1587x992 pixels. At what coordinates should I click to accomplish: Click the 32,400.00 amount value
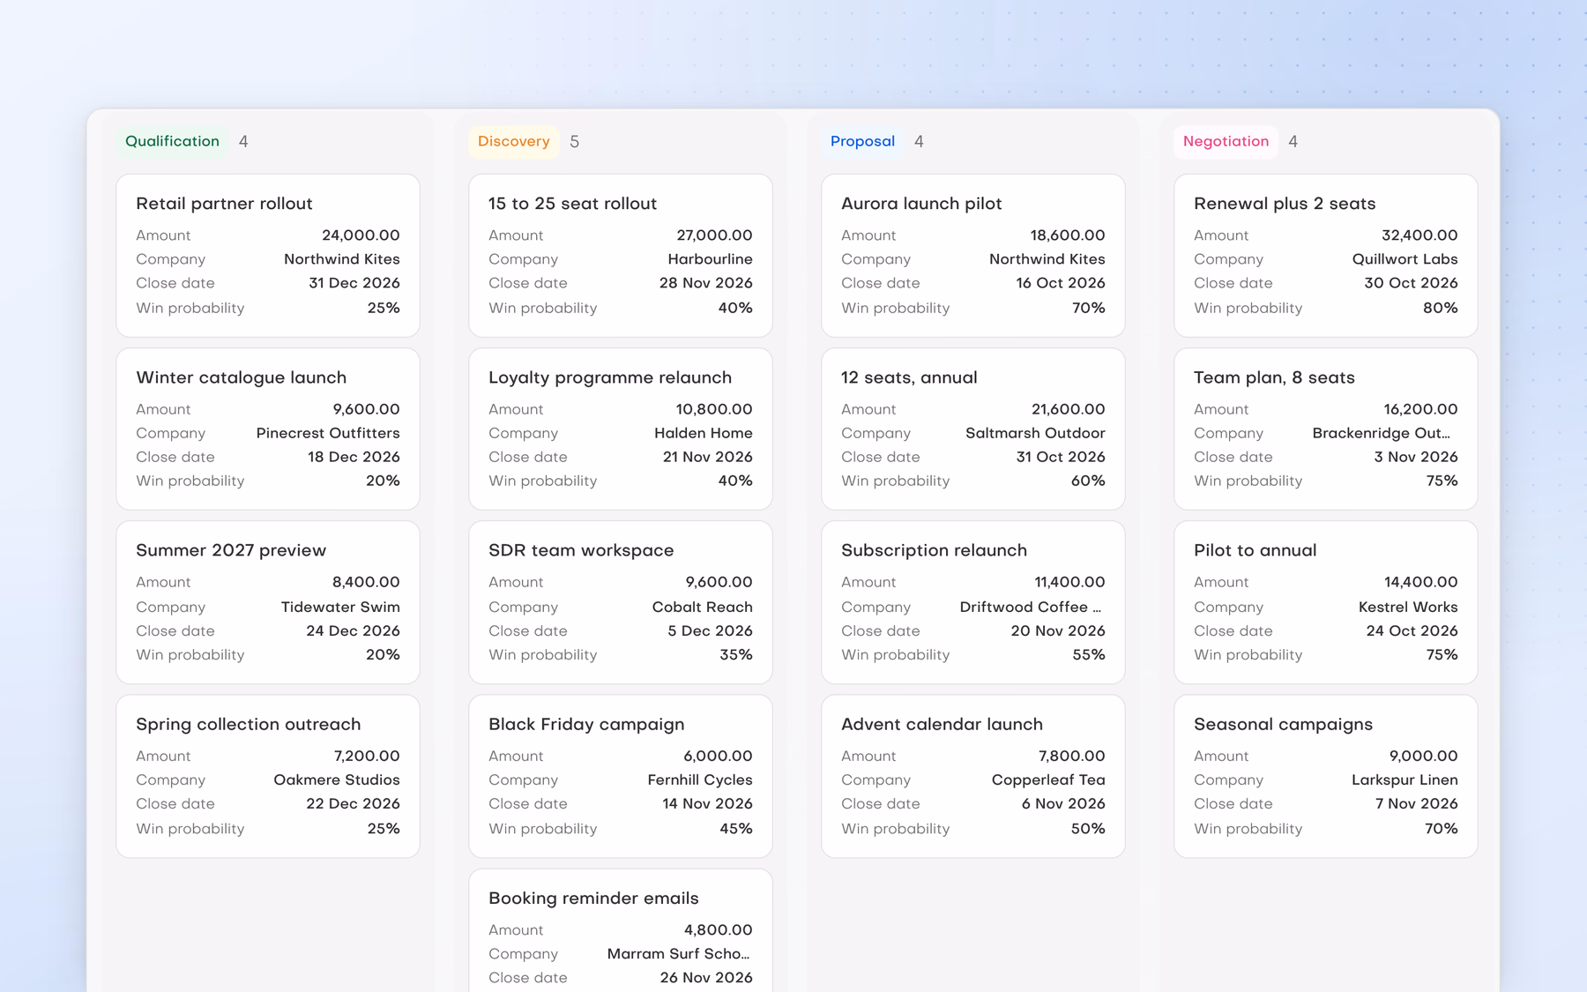(1419, 235)
